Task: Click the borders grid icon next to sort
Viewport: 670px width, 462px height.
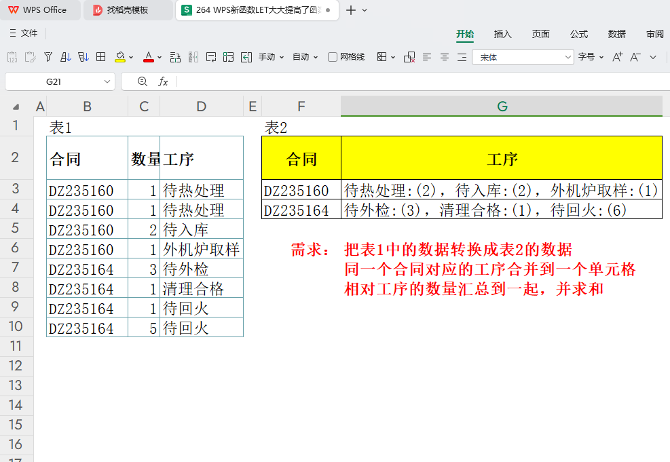Action: (101, 57)
